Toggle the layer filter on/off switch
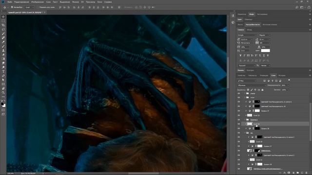The height and width of the screenshot is (175, 312). (x=289, y=80)
